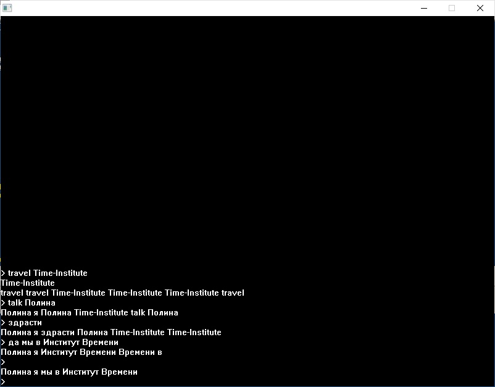Select the standalone 'Time-Institute' output line
495x387 pixels.
point(28,283)
